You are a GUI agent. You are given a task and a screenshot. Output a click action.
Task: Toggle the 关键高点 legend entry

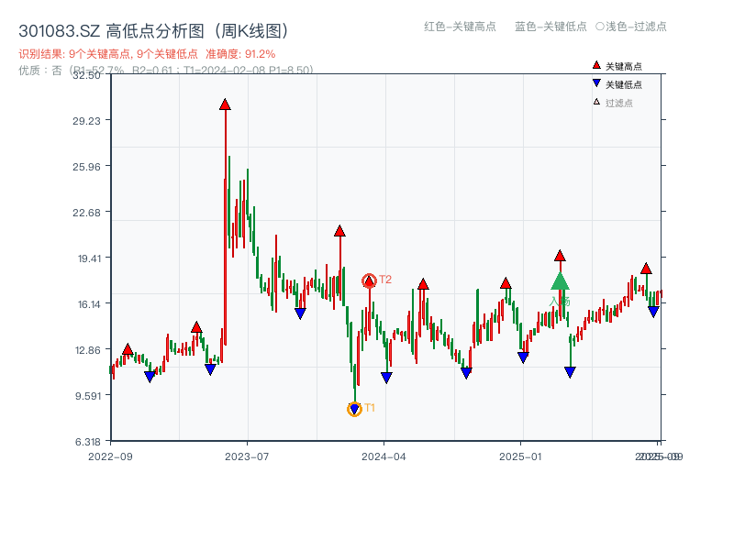click(624, 64)
